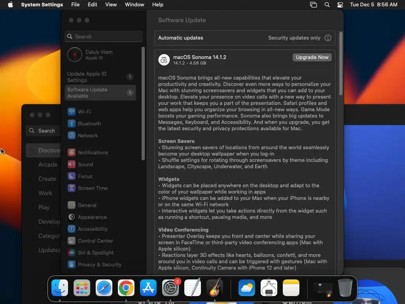The width and height of the screenshot is (405, 304).
Task: Select Categories in App Store window
Action: 49,236
